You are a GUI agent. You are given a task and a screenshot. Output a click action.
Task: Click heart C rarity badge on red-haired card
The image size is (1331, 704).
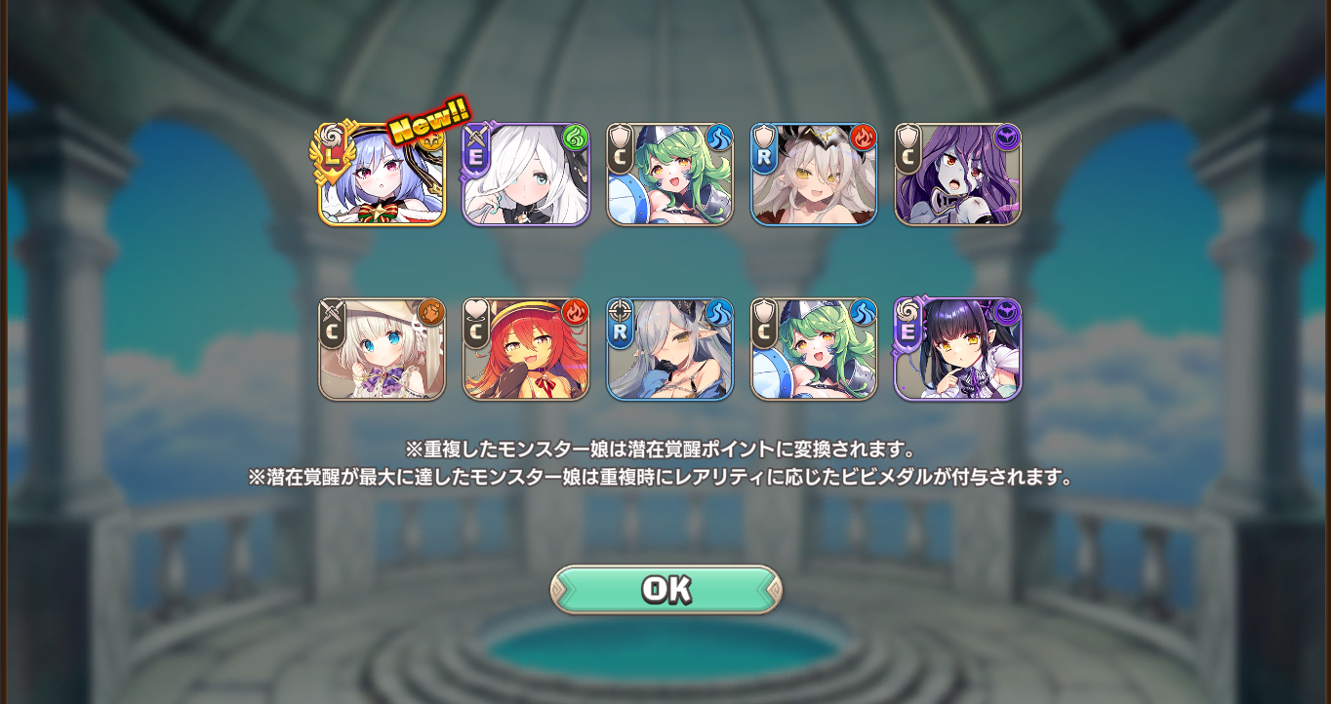(475, 324)
